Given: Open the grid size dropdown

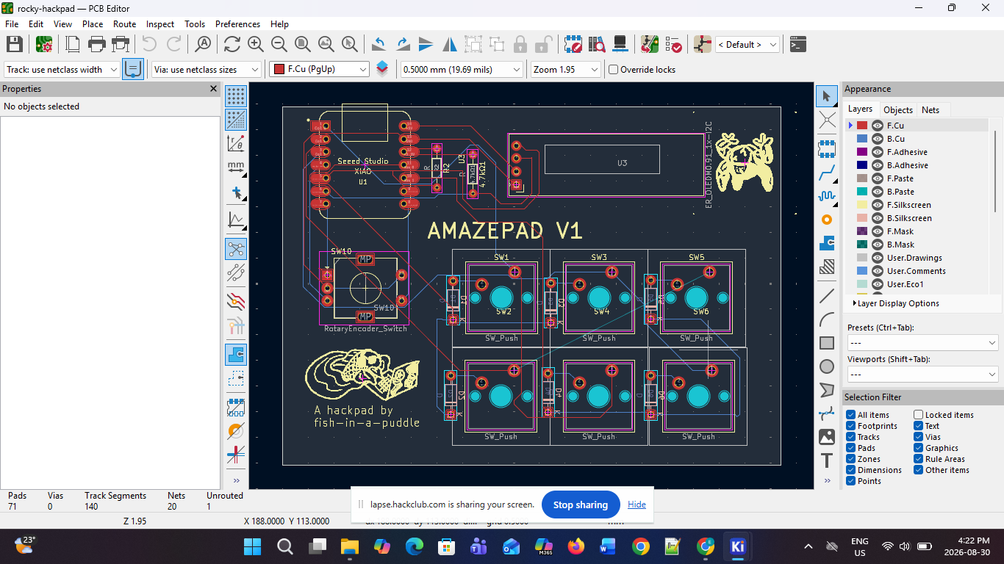Looking at the screenshot, I should pos(461,70).
